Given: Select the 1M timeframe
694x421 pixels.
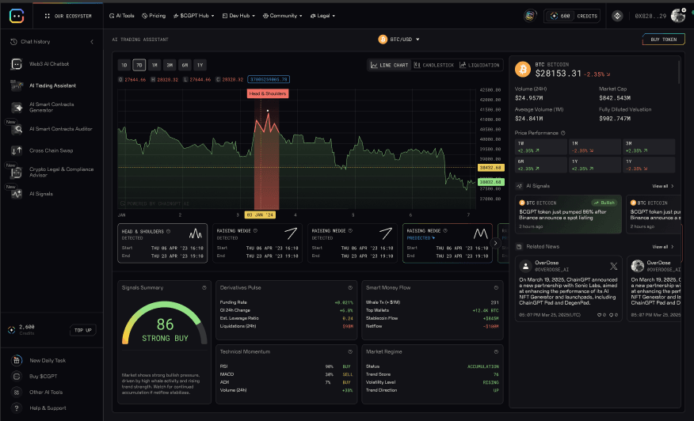Looking at the screenshot, I should tap(154, 65).
